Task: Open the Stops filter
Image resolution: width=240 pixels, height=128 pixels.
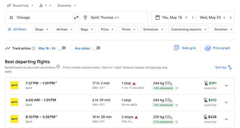Action: pos(42,29)
